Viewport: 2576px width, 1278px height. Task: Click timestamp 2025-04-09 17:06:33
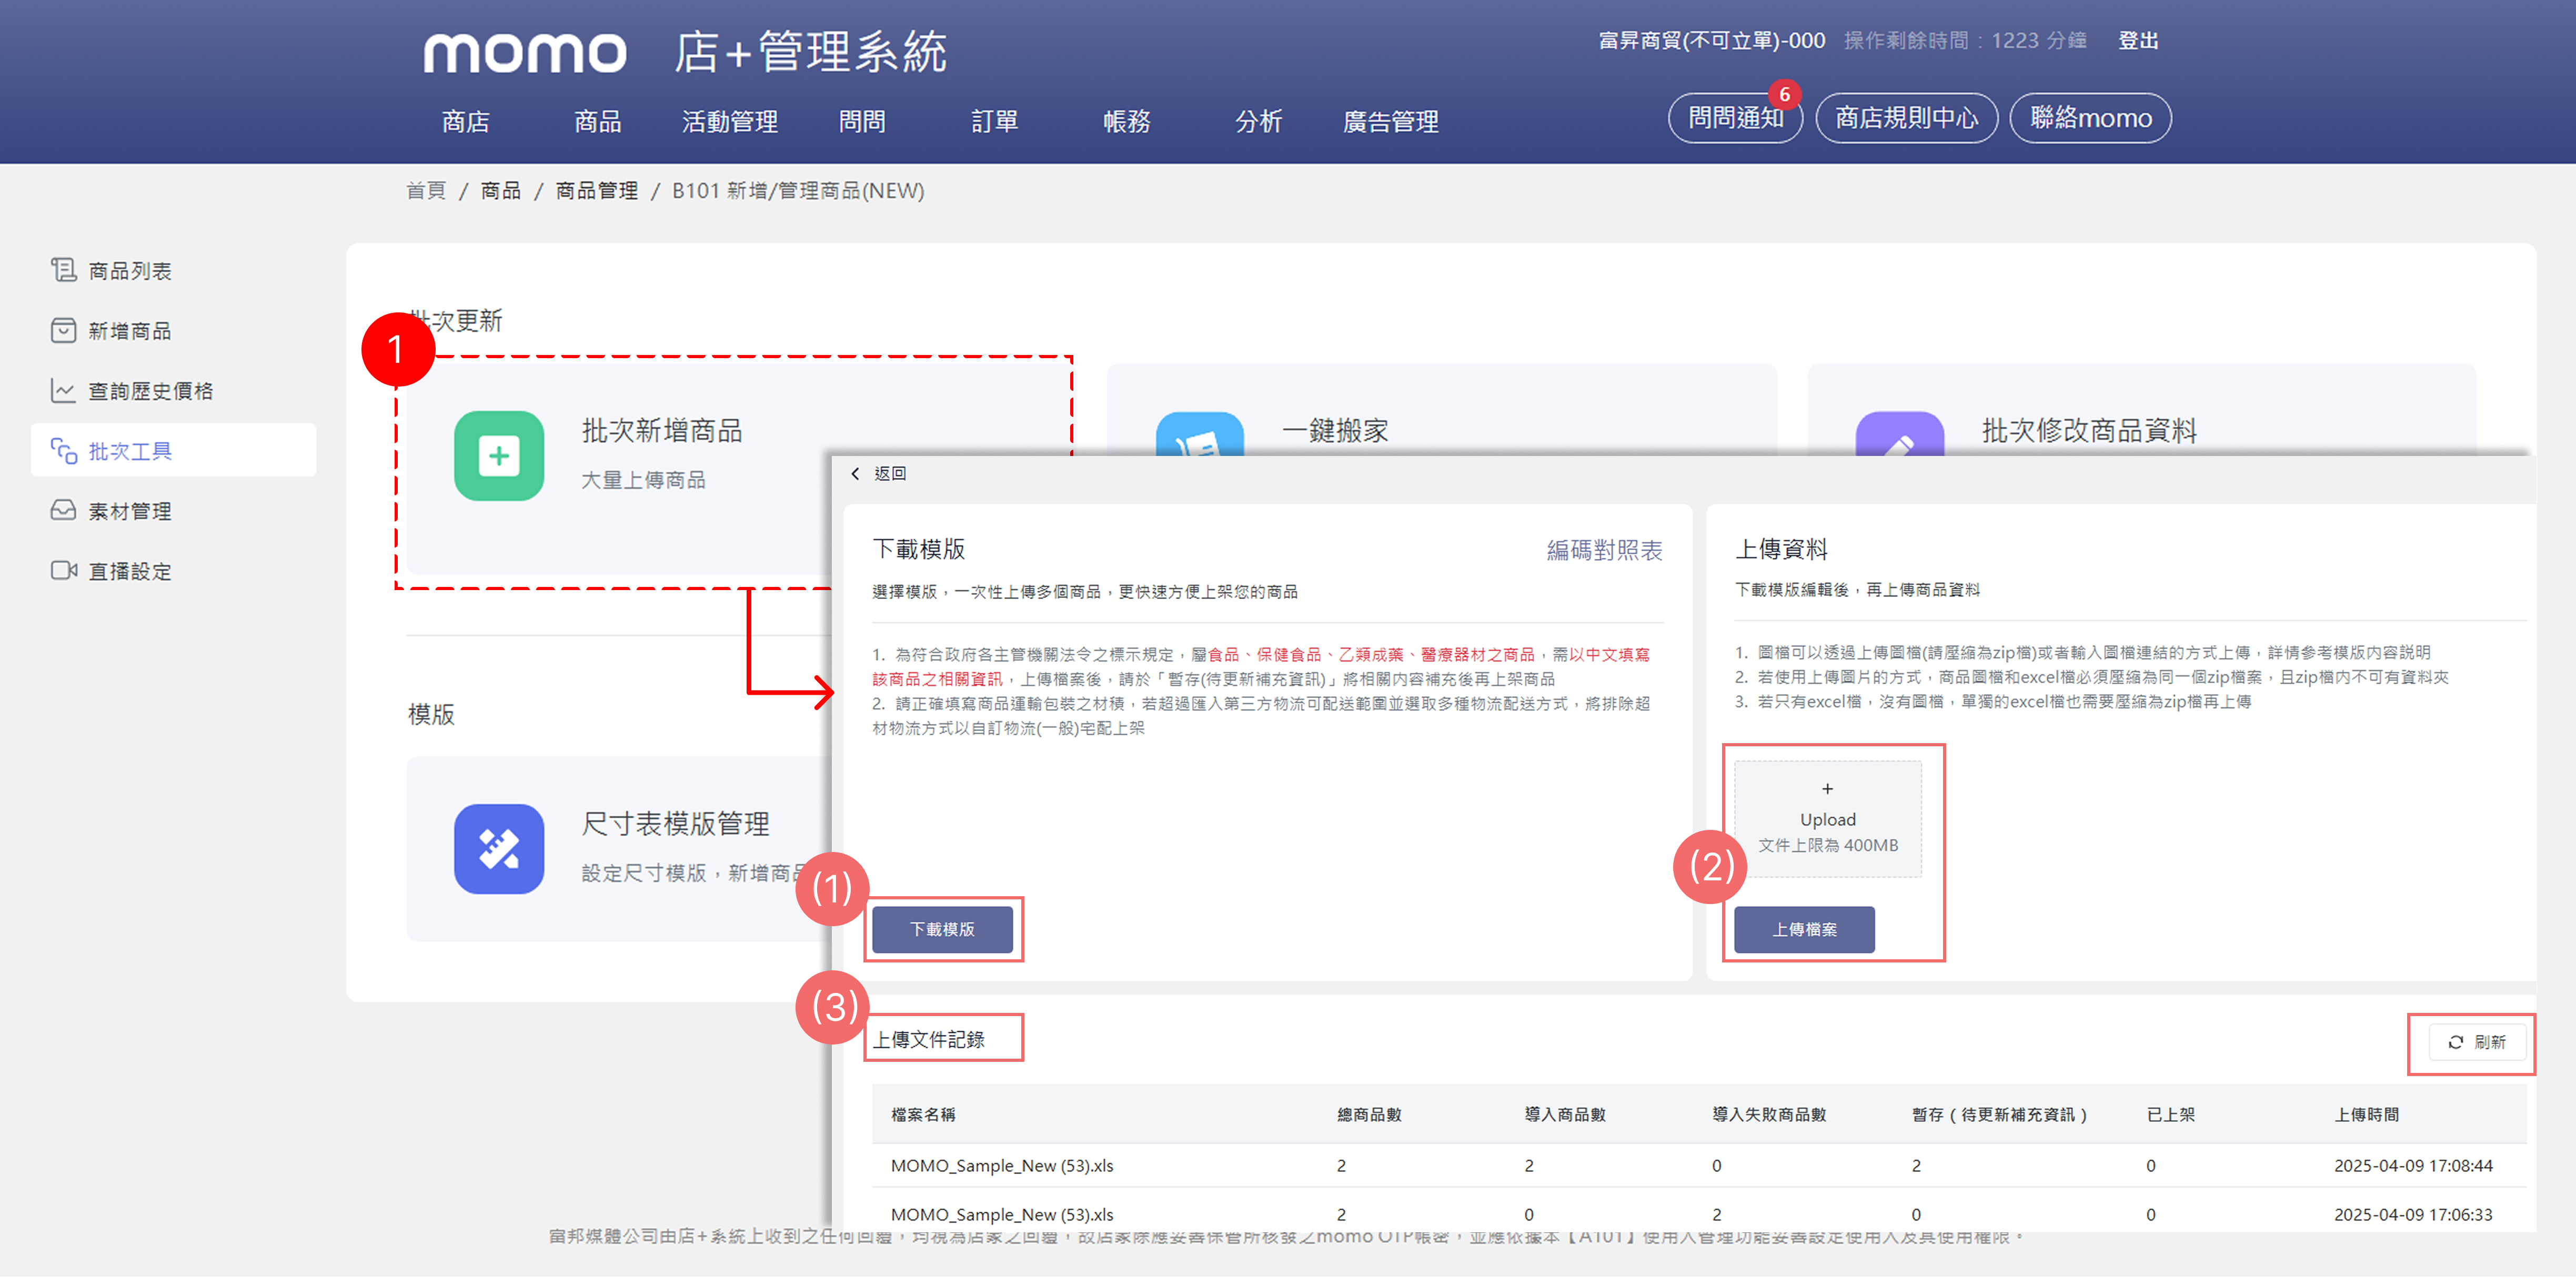coord(2413,1215)
